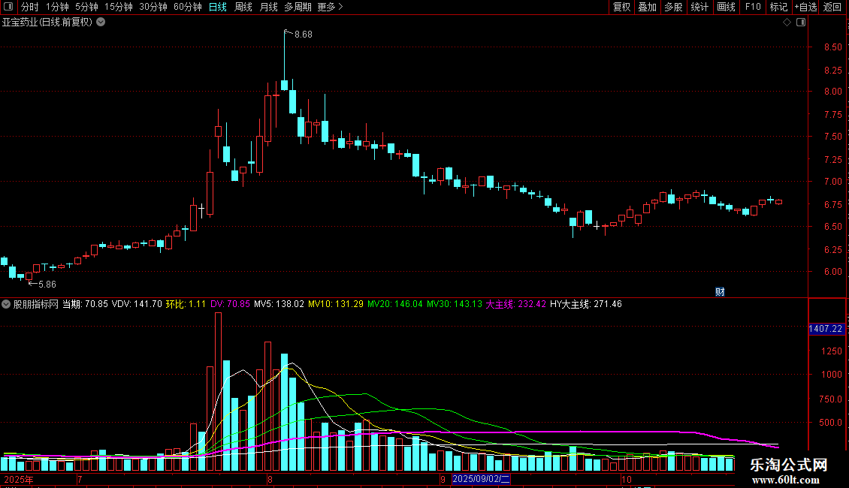Viewport: 849px width, 488px height.
Task: Toggle the side panel icon in chart corner
Action: 801,23
